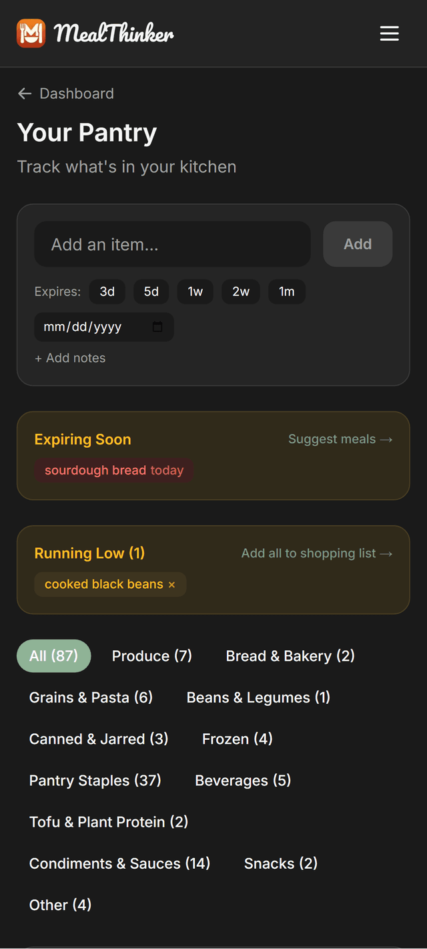Open Suggest meals for expiring items
Viewport: 427px width, 949px height.
tap(340, 439)
